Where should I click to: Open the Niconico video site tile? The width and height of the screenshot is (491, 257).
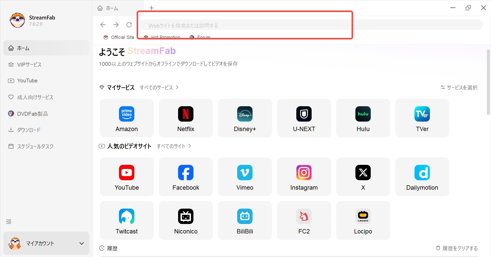pos(186,220)
